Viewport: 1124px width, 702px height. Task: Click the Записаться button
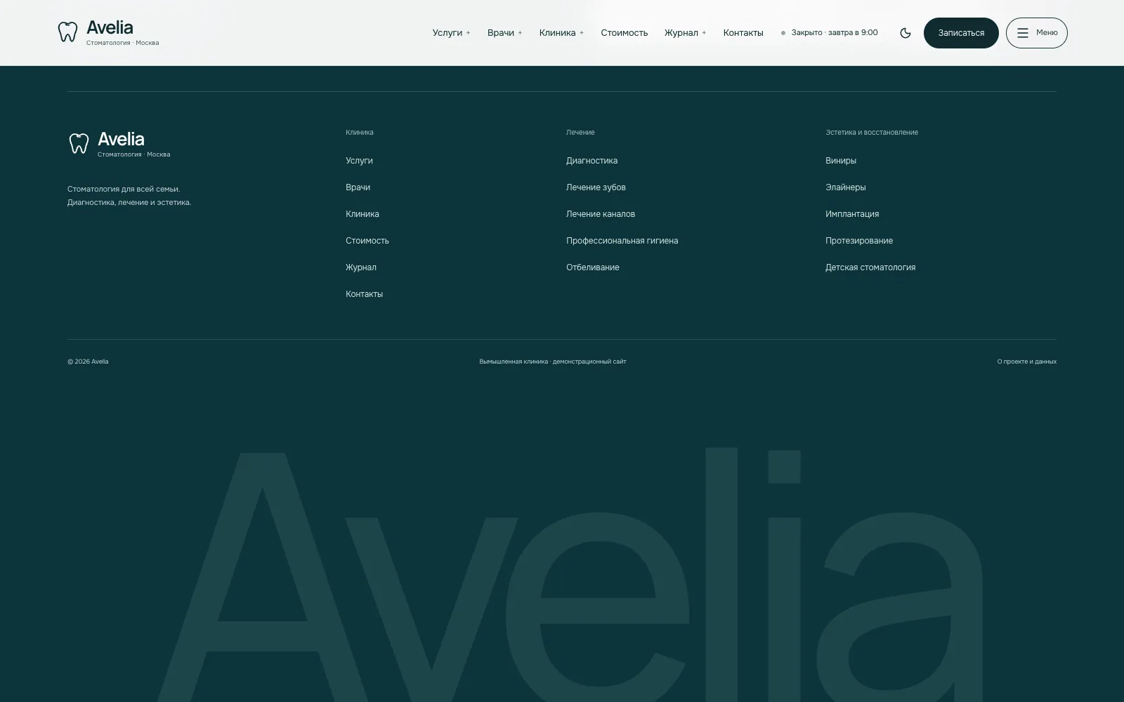point(961,33)
